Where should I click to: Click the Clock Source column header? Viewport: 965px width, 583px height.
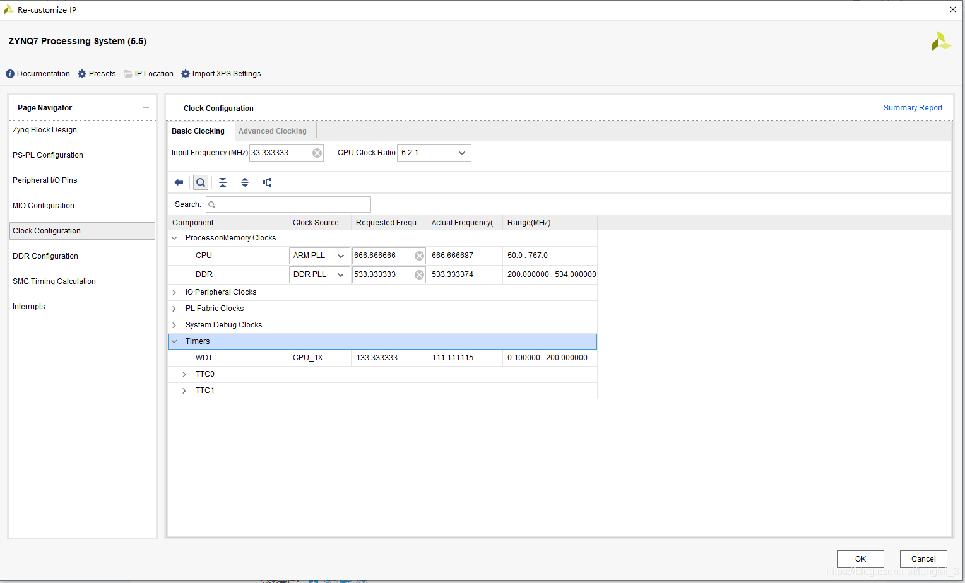319,223
